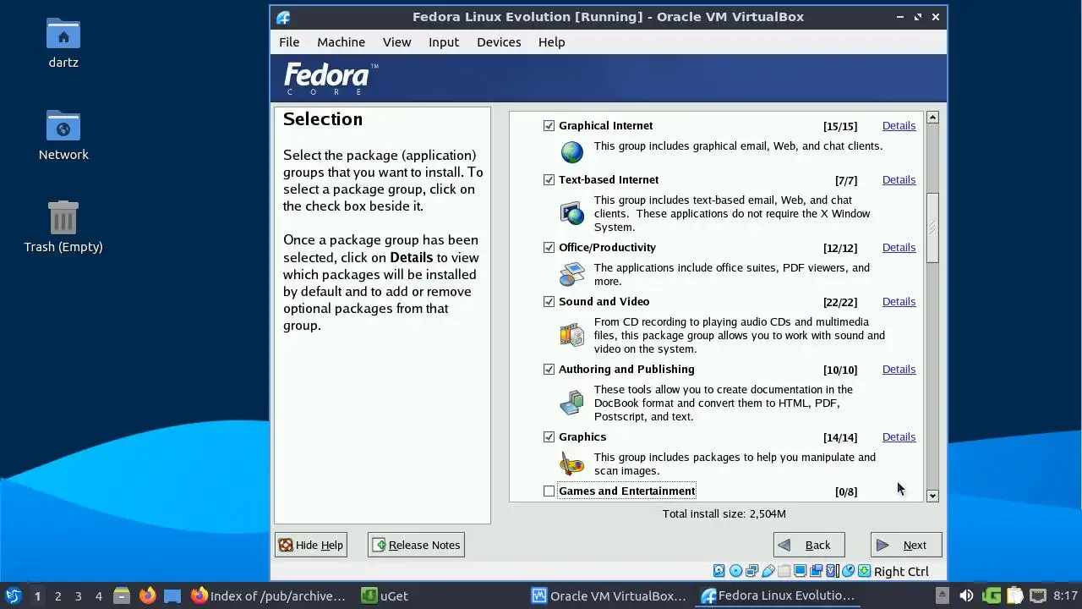Click the Next button
The height and width of the screenshot is (609, 1082).
[x=906, y=545]
